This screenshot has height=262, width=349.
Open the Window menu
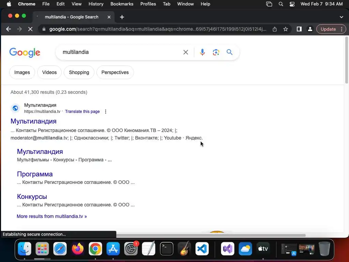point(185,4)
